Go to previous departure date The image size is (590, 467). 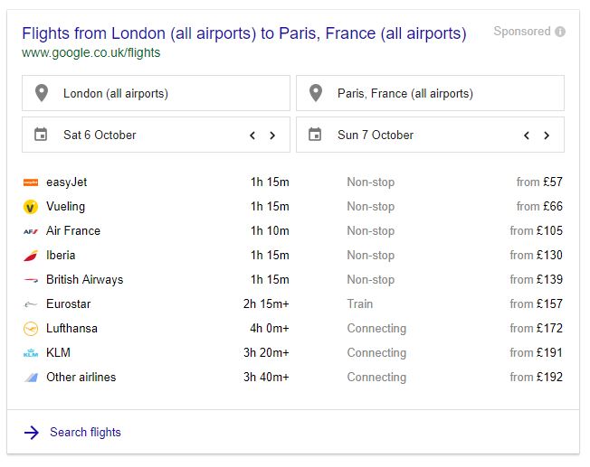coord(252,135)
